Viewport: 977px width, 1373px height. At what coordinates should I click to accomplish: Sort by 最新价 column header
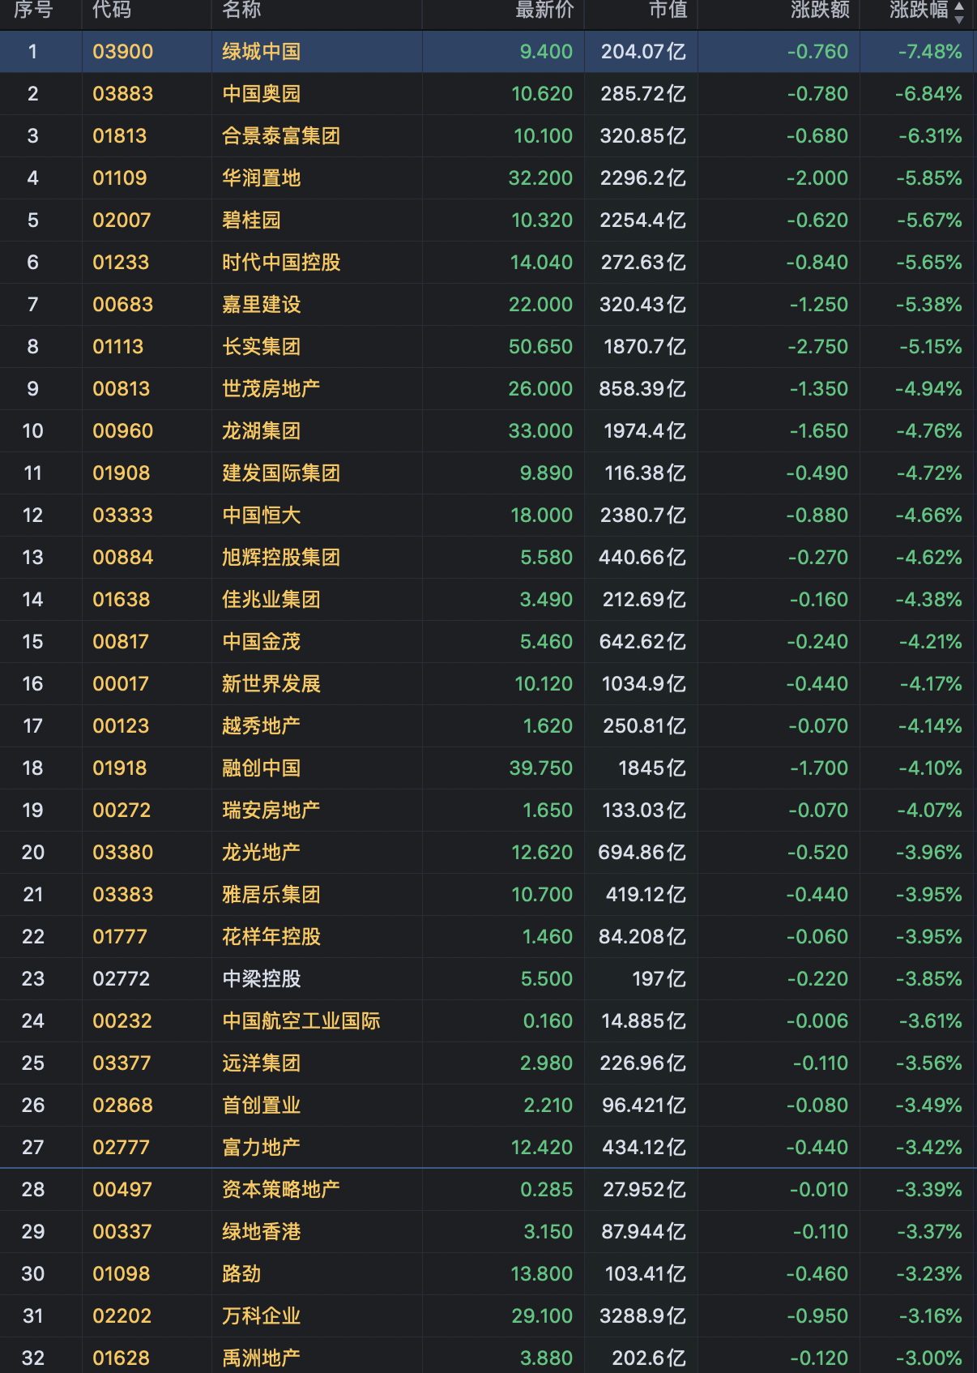pyautogui.click(x=544, y=10)
